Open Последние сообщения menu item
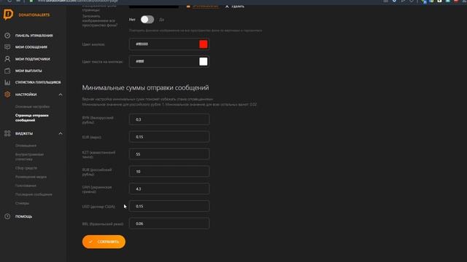This screenshot has width=467, height=262. (34, 194)
